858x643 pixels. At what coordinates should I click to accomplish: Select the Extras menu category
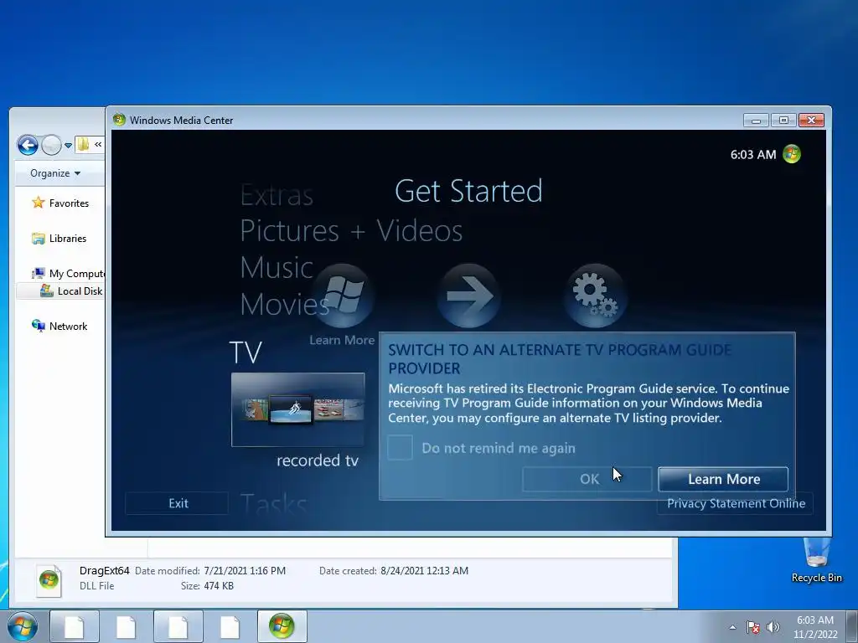(277, 194)
